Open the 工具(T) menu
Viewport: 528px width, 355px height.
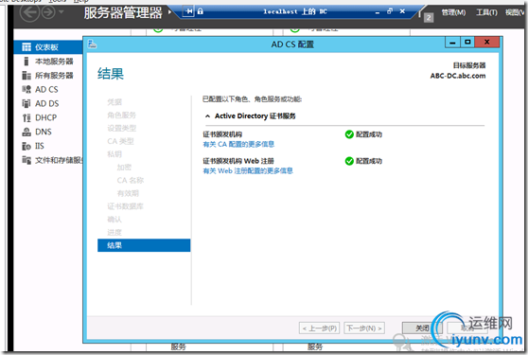[486, 12]
